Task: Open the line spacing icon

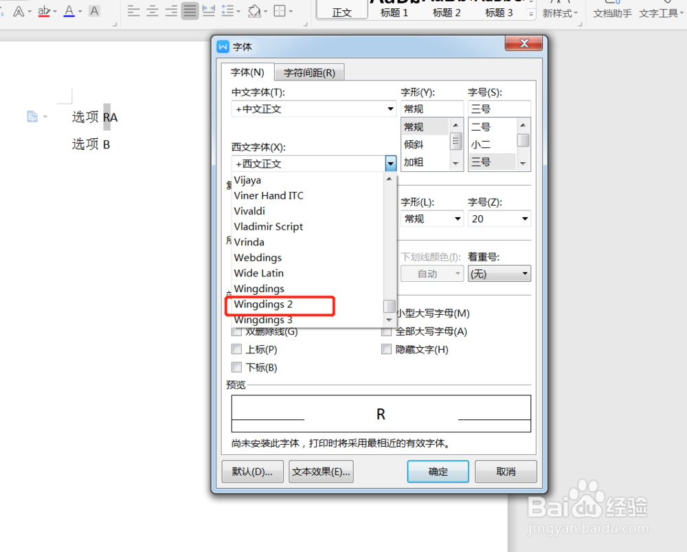Action: 229,9
